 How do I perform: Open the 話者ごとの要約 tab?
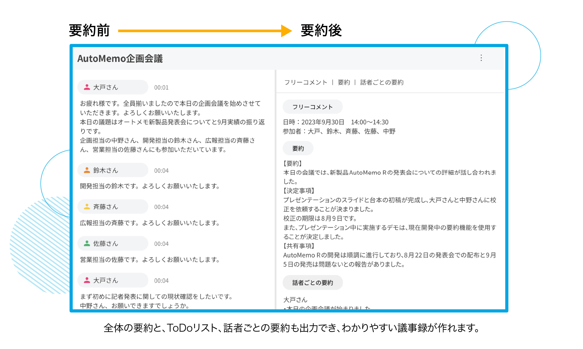click(x=382, y=82)
